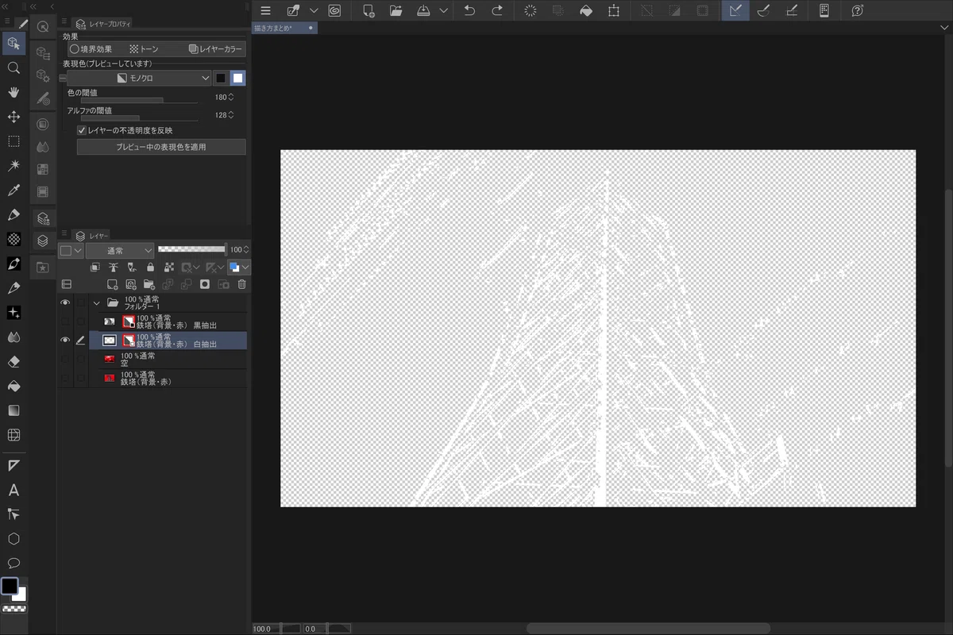Open layer color blue swatch dropdown
This screenshot has width=953, height=635.
[x=237, y=267]
